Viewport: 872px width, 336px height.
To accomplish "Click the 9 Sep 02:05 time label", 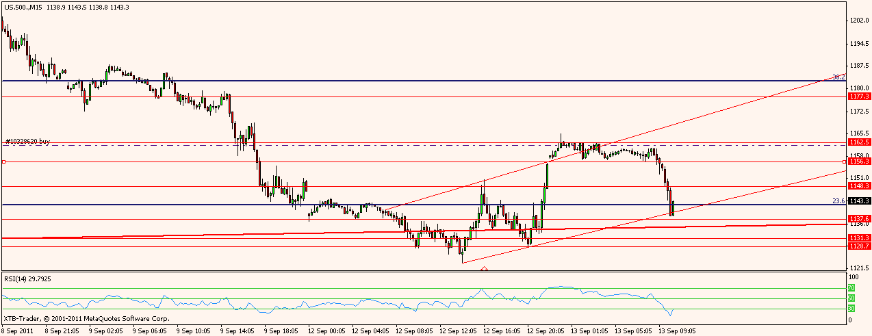I will 106,330.
